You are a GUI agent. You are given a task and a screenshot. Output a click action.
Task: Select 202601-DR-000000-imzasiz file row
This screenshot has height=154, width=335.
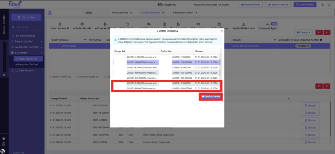click(167, 78)
